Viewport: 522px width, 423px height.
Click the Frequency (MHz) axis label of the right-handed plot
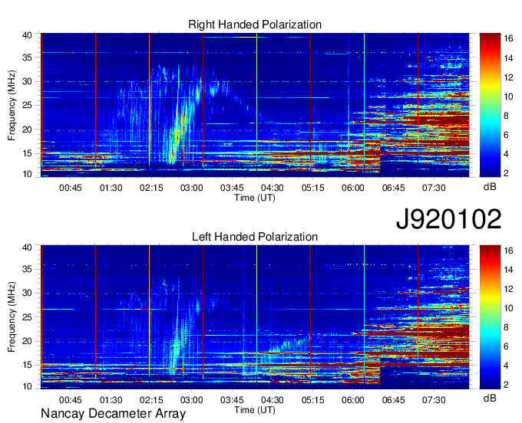pyautogui.click(x=12, y=105)
